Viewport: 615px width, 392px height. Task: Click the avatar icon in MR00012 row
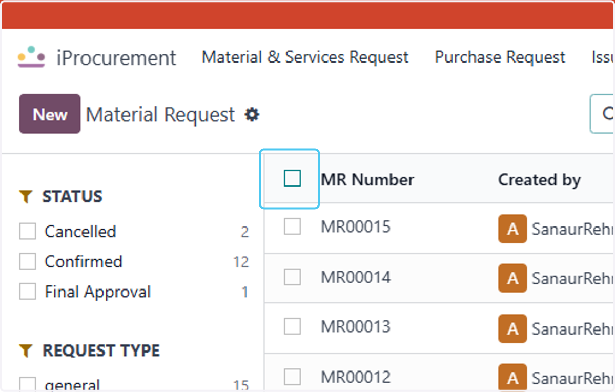[x=512, y=378]
